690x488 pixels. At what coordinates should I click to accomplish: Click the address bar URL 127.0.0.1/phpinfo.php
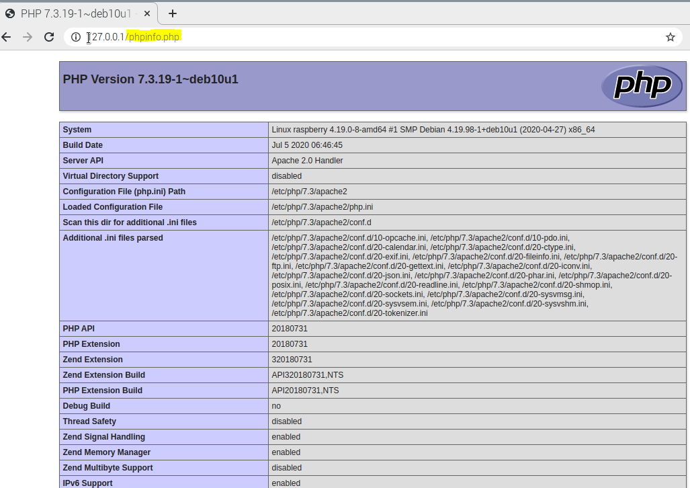click(x=133, y=37)
